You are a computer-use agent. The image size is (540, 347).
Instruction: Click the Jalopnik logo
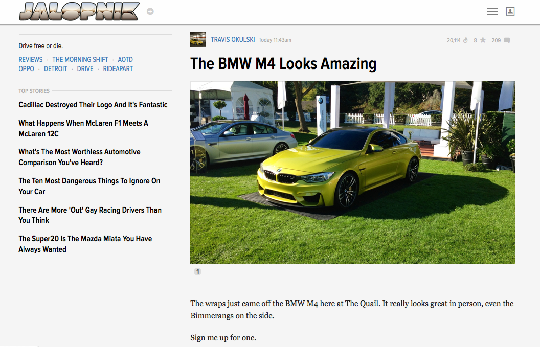(x=79, y=11)
